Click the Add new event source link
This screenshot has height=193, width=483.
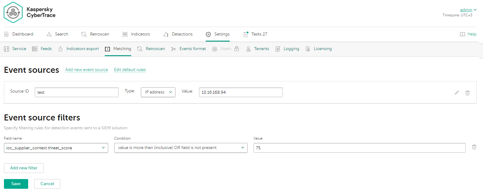click(86, 70)
